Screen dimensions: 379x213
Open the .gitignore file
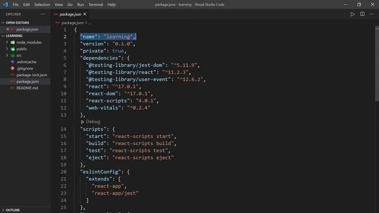pos(25,69)
